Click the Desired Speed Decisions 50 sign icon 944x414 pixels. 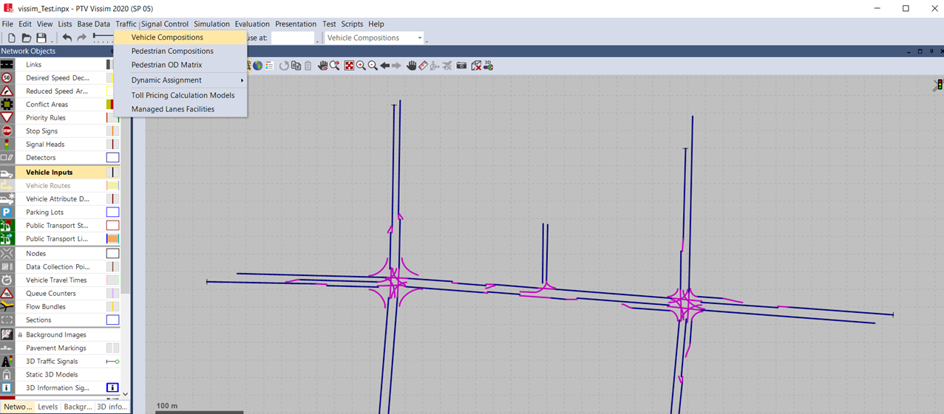[x=7, y=78]
